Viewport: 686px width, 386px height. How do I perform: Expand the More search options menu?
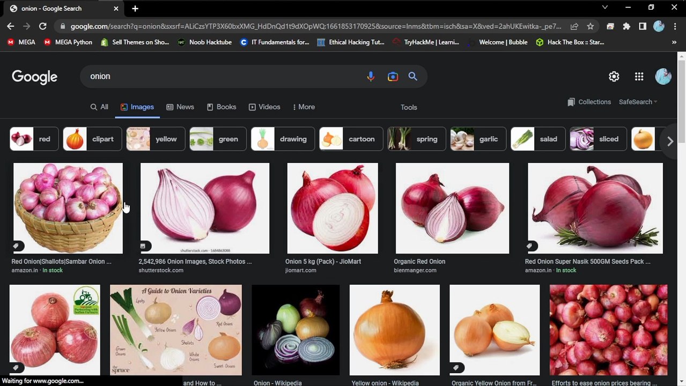point(304,107)
